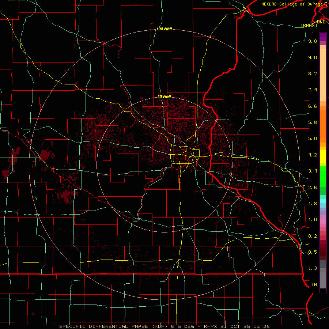Click the 5.8 value on the scale
The image size is (329, 329).
click(x=313, y=122)
